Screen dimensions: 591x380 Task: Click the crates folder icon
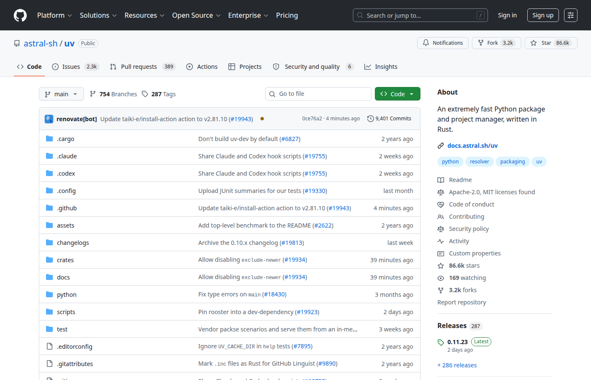(49, 260)
